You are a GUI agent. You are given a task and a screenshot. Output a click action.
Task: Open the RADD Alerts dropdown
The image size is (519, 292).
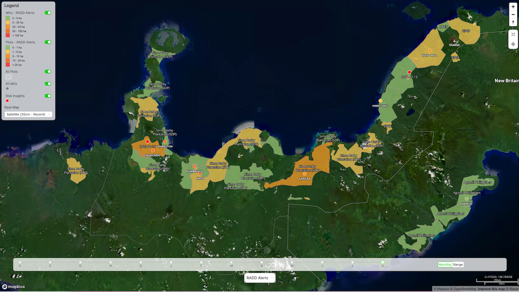(x=259, y=278)
